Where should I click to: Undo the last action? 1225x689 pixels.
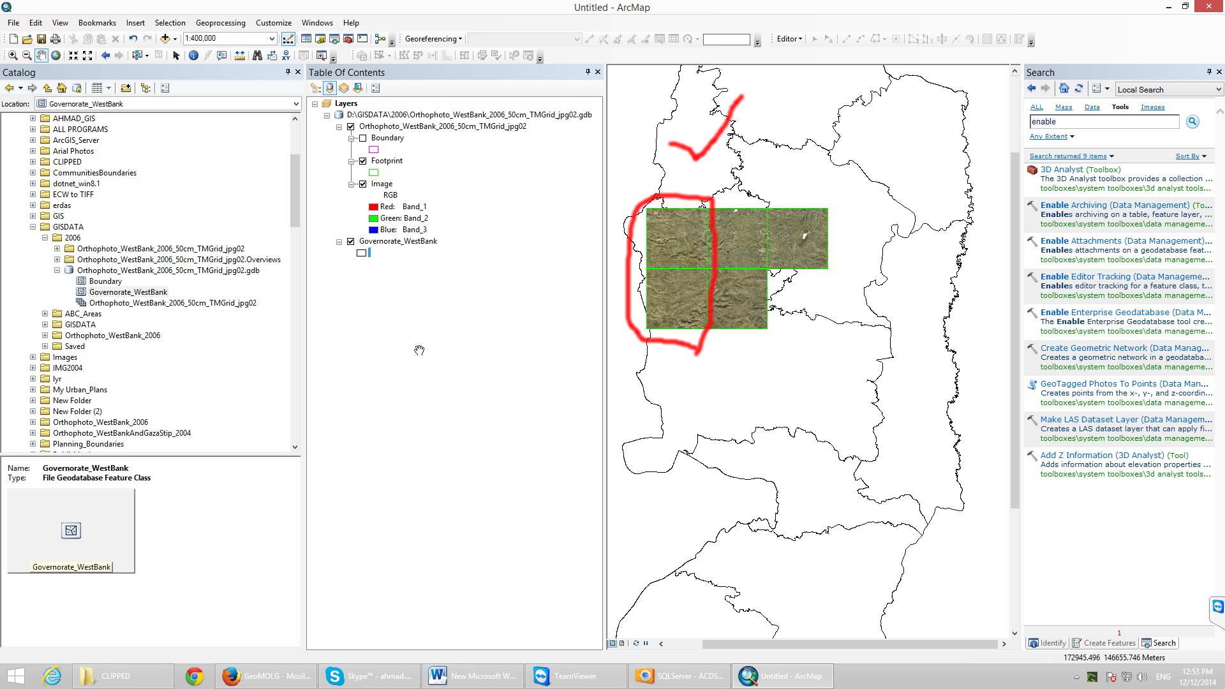[x=133, y=39]
